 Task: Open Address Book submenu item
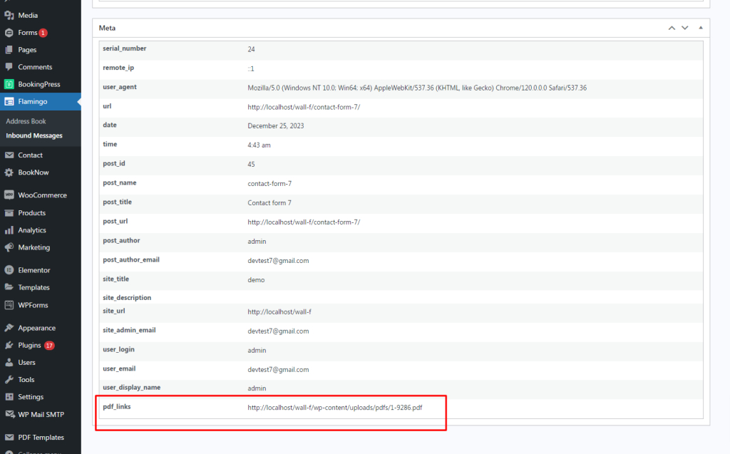pyautogui.click(x=26, y=121)
